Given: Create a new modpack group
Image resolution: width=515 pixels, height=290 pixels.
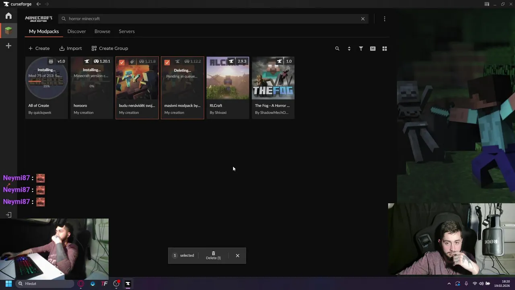Looking at the screenshot, I should coord(109,48).
